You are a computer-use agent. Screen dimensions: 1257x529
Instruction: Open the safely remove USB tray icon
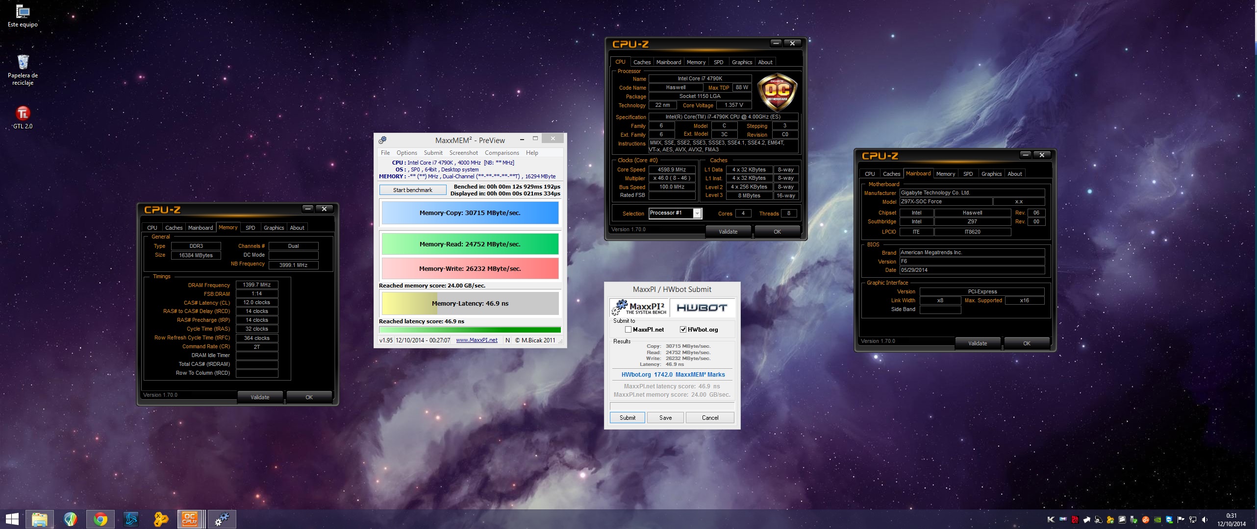[1134, 520]
